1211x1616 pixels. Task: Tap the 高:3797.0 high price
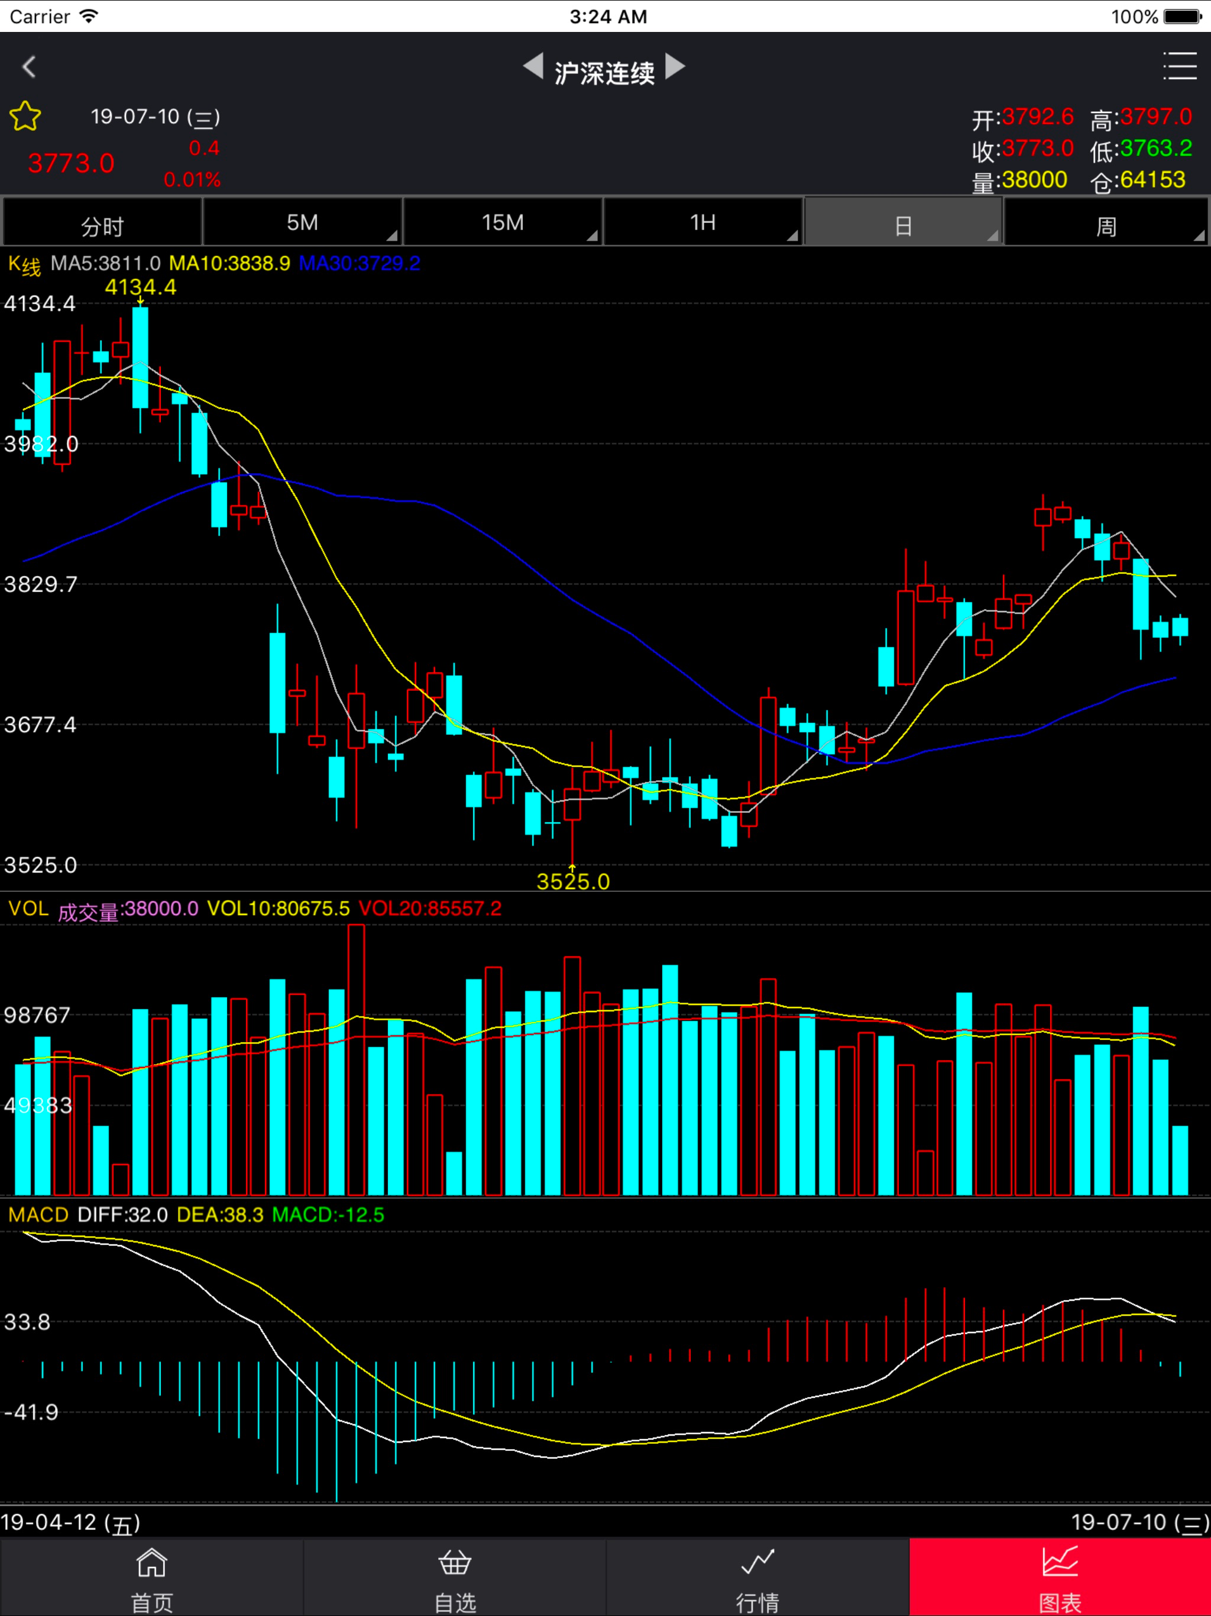pos(1141,118)
